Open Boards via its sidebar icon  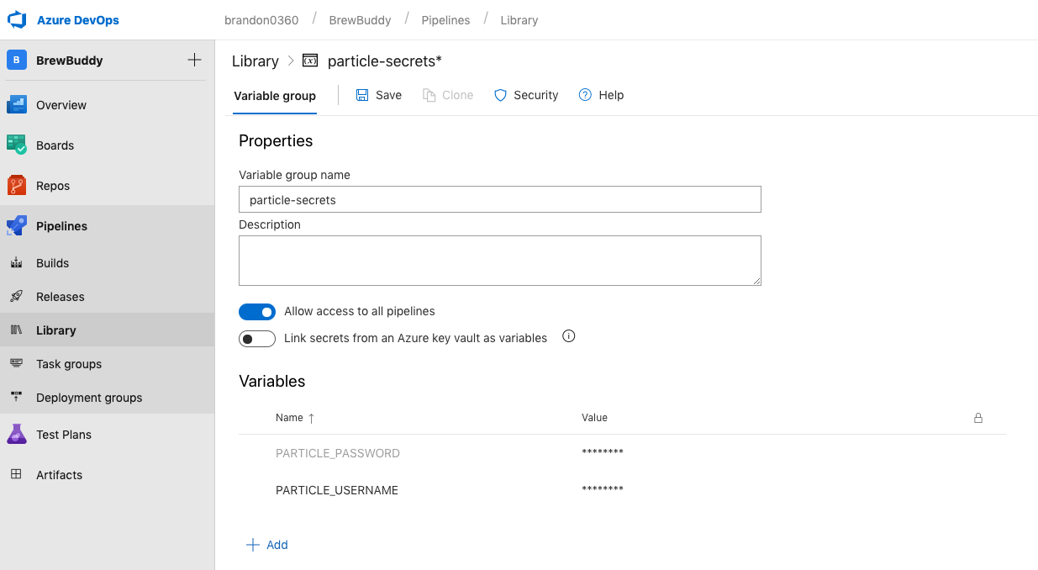(17, 145)
